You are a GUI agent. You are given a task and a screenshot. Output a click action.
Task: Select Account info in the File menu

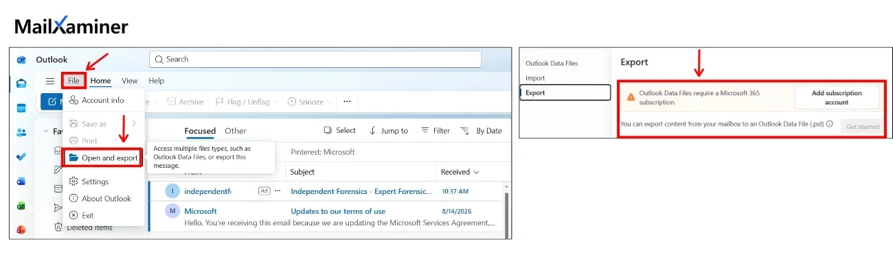(103, 100)
